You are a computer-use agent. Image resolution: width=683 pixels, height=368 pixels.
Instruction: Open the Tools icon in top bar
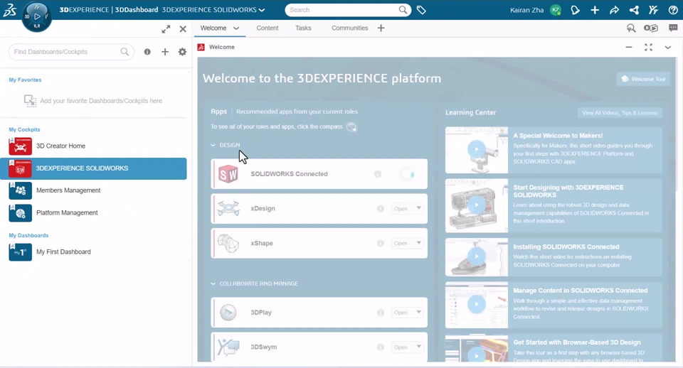(x=653, y=9)
